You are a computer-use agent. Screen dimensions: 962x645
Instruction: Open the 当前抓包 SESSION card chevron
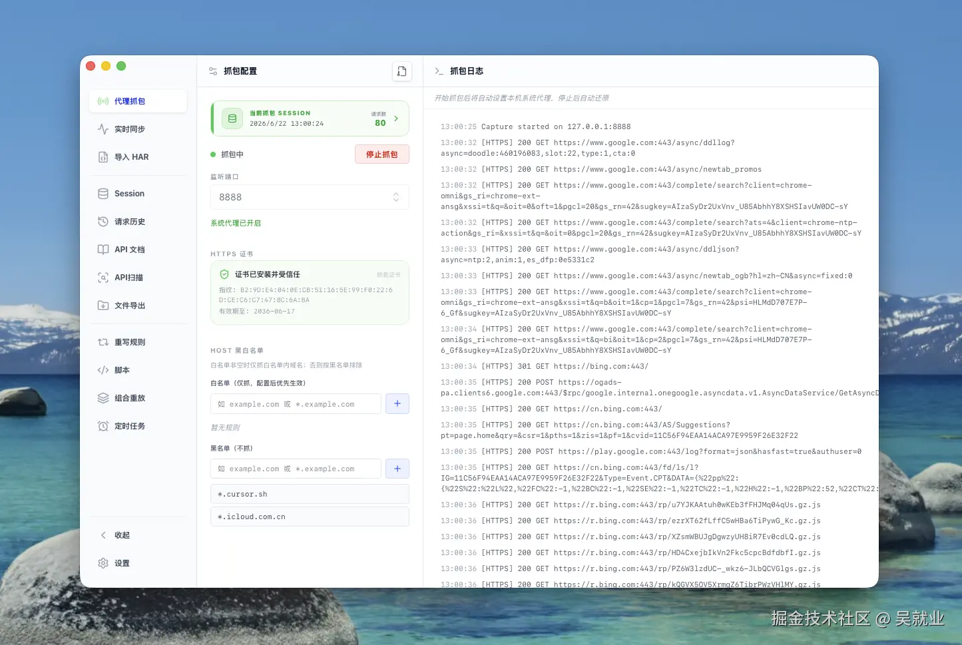tap(396, 118)
